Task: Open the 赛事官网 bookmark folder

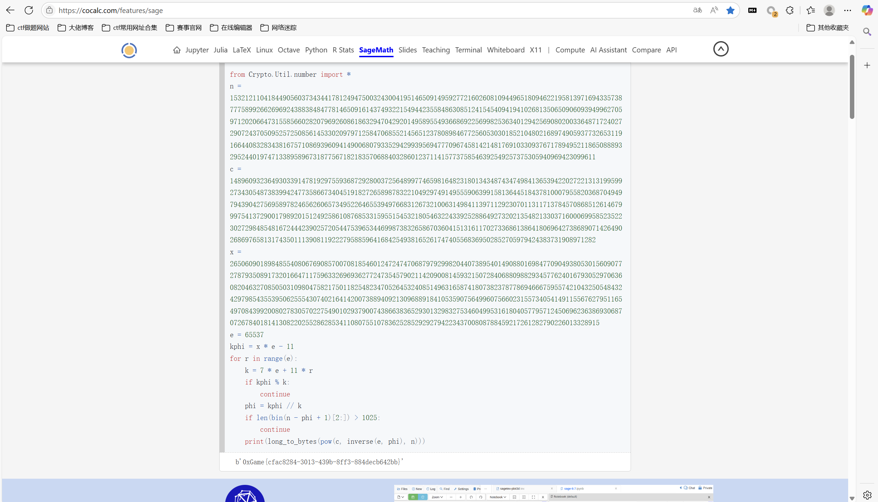Action: click(184, 27)
